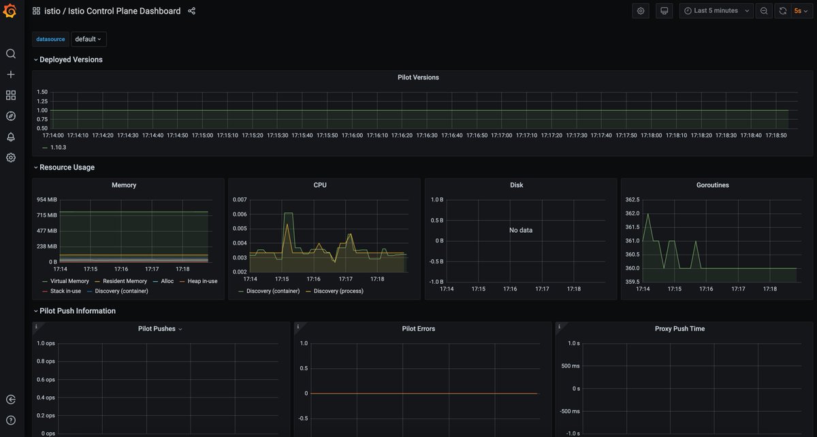Open the search dashboards magnifier icon
817x437 pixels.
pyautogui.click(x=10, y=54)
